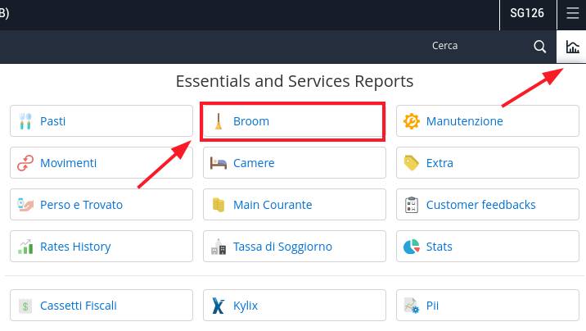Select the SG126 property label
This screenshot has width=586, height=331.
[527, 13]
